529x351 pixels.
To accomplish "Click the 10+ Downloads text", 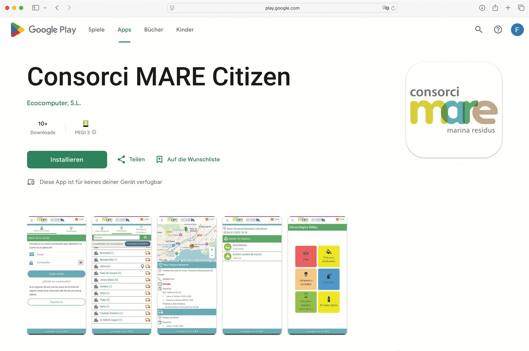I will pyautogui.click(x=43, y=128).
